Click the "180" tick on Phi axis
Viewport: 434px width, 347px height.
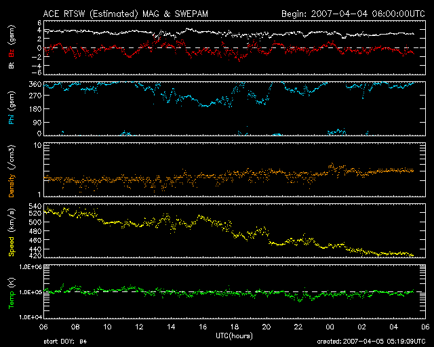[35, 109]
